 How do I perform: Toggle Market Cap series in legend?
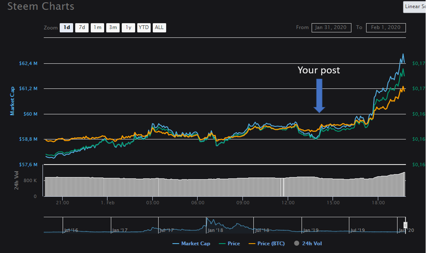click(x=191, y=243)
